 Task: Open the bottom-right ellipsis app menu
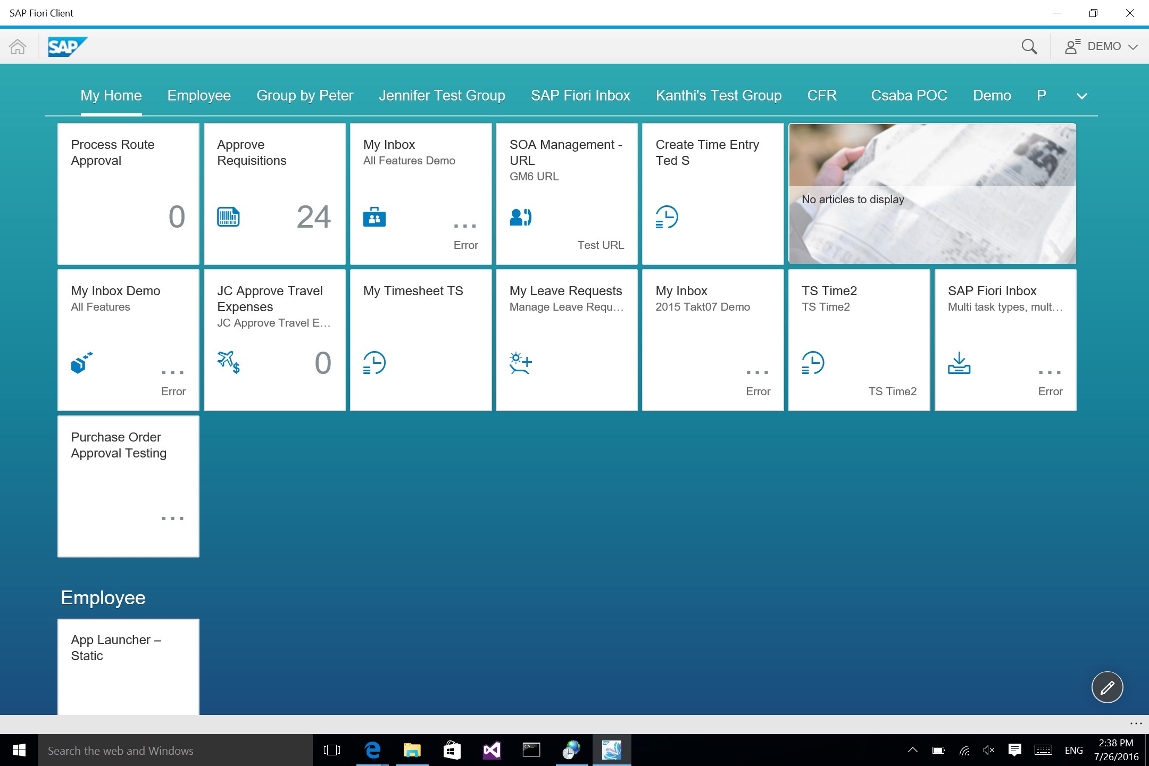point(1136,723)
